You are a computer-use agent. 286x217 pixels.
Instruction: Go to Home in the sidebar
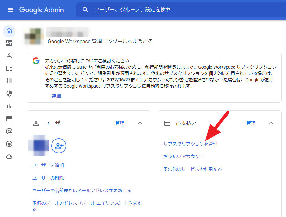(9, 31)
